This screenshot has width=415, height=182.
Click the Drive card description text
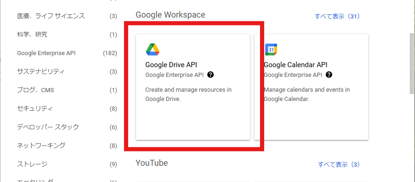[x=188, y=94]
